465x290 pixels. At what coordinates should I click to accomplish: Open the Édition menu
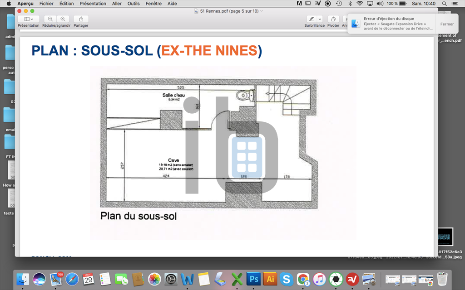pyautogui.click(x=67, y=3)
